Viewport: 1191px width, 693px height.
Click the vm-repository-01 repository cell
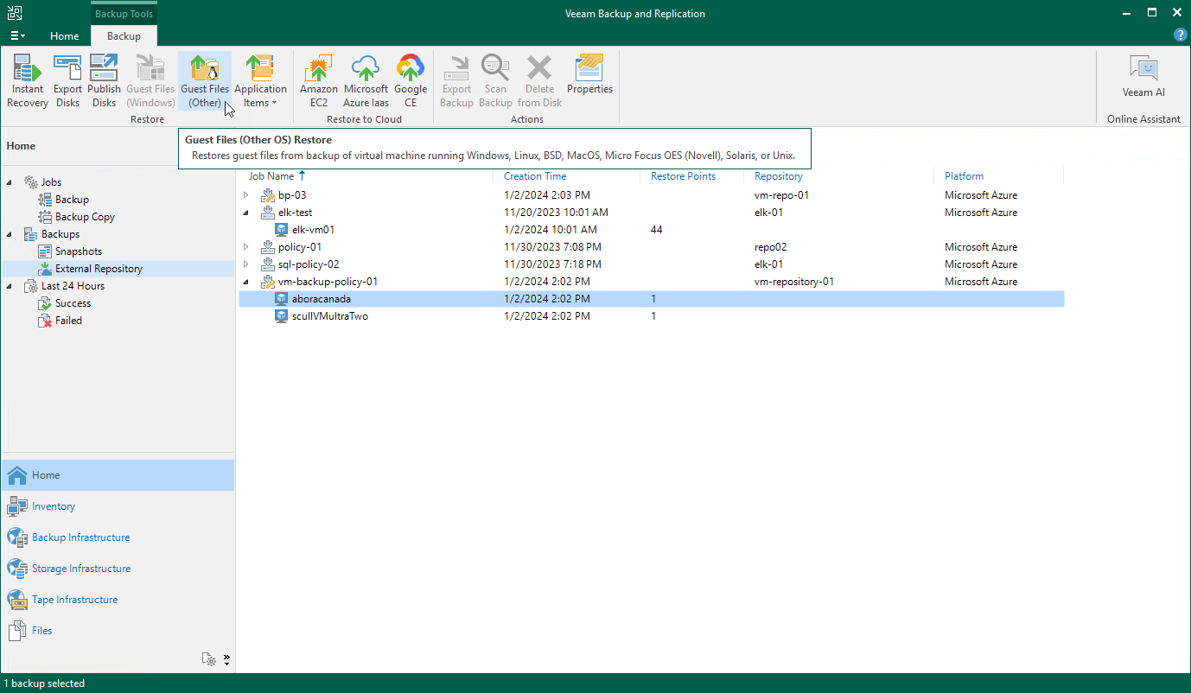pyautogui.click(x=795, y=282)
